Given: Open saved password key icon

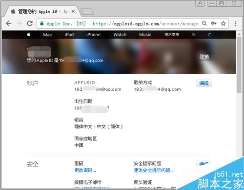Looking at the screenshot, I should point(214,23).
